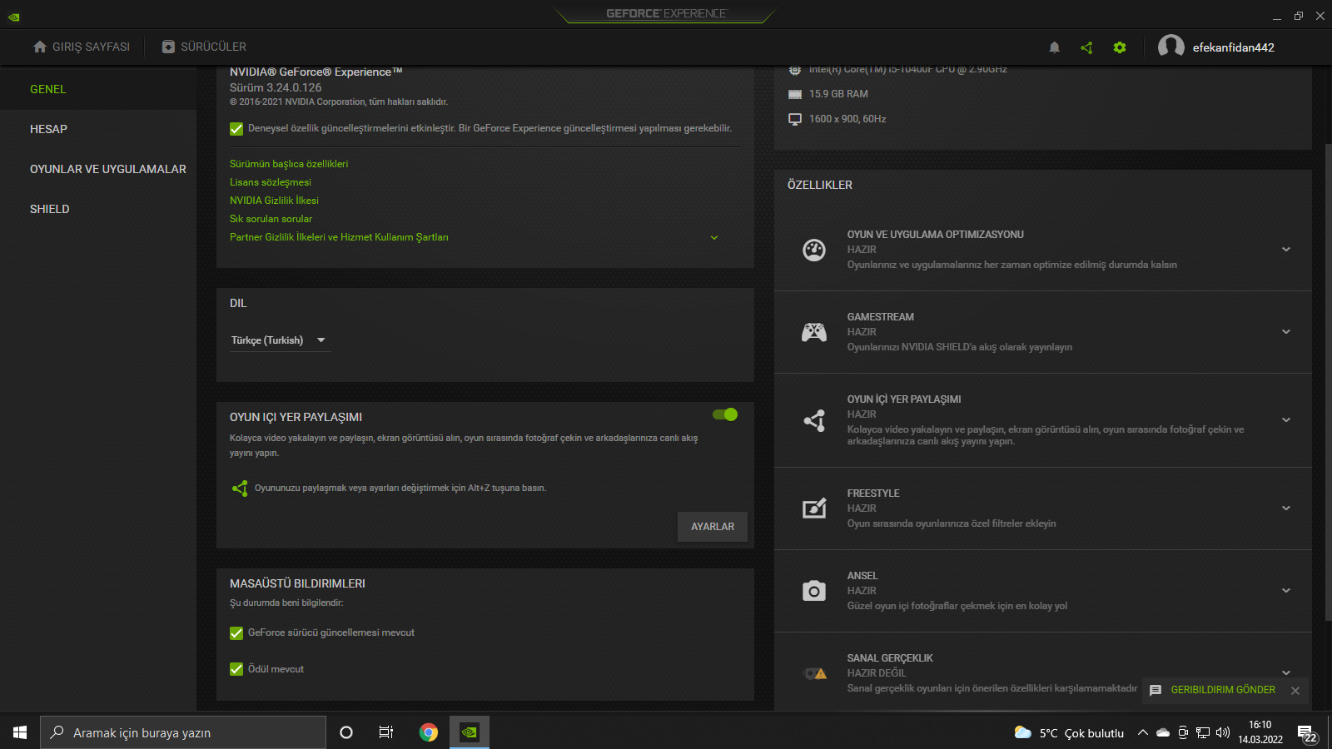Click the GeForce Experience taskbar icon
The width and height of the screenshot is (1332, 749).
pos(470,732)
